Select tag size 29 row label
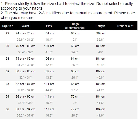138x119 pixels. [7, 33]
